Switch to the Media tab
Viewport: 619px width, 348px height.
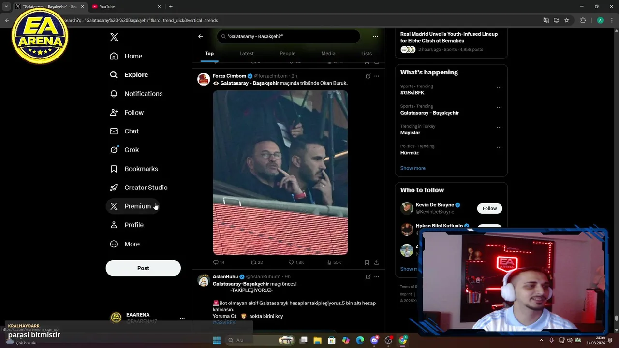point(328,54)
